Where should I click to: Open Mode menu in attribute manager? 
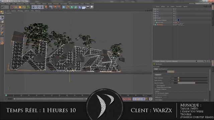point(157,61)
